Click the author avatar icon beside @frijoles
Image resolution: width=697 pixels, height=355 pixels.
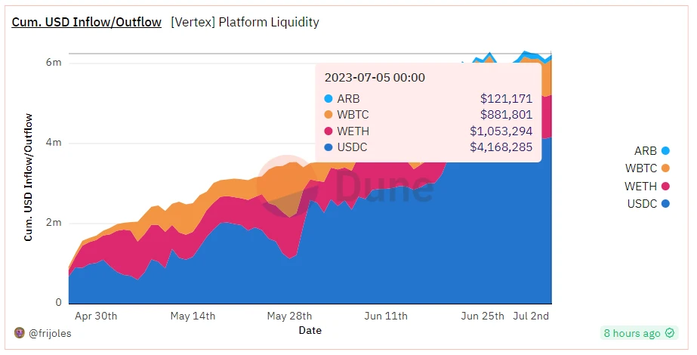(x=20, y=333)
